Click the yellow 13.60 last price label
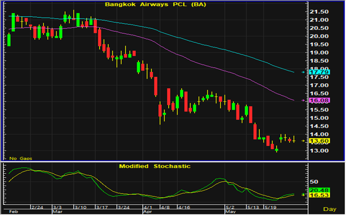Screen dimensions: 346x215 319,141
